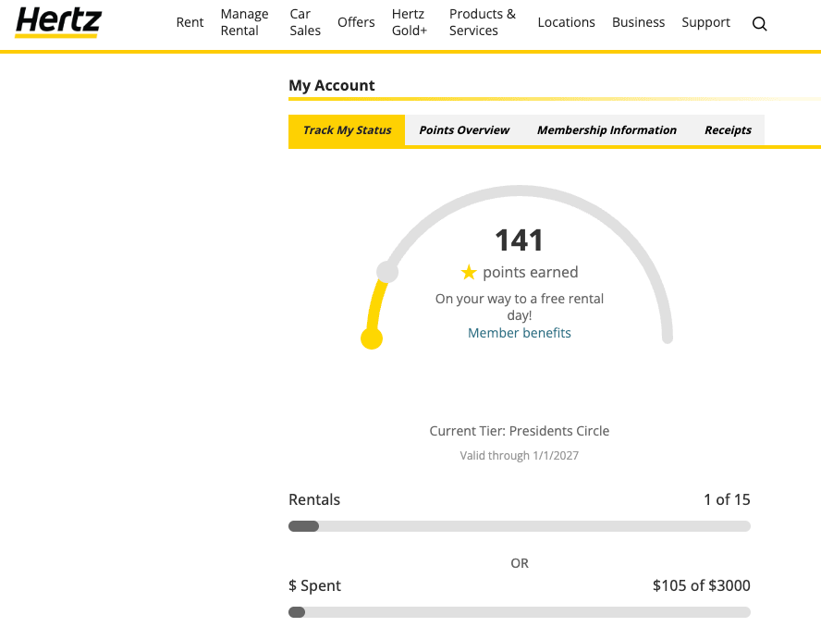Image resolution: width=821 pixels, height=627 pixels.
Task: Open the Rent menu
Action: point(190,22)
